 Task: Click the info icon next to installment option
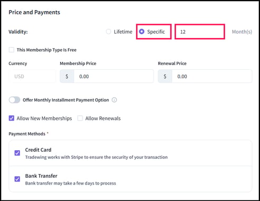click(x=114, y=100)
